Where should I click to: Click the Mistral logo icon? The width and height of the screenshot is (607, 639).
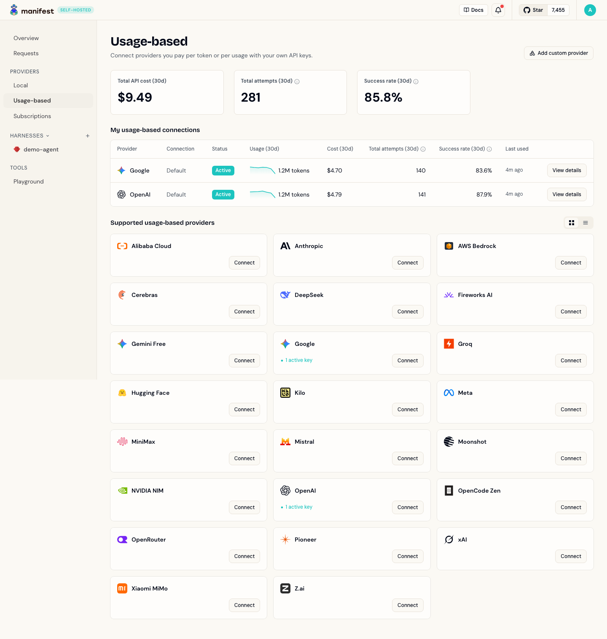pyautogui.click(x=285, y=442)
